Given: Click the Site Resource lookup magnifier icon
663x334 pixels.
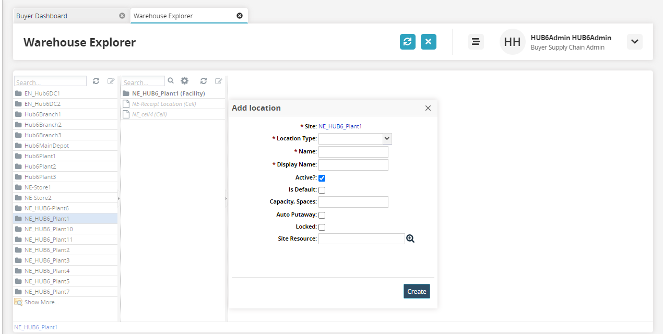Looking at the screenshot, I should point(410,238).
